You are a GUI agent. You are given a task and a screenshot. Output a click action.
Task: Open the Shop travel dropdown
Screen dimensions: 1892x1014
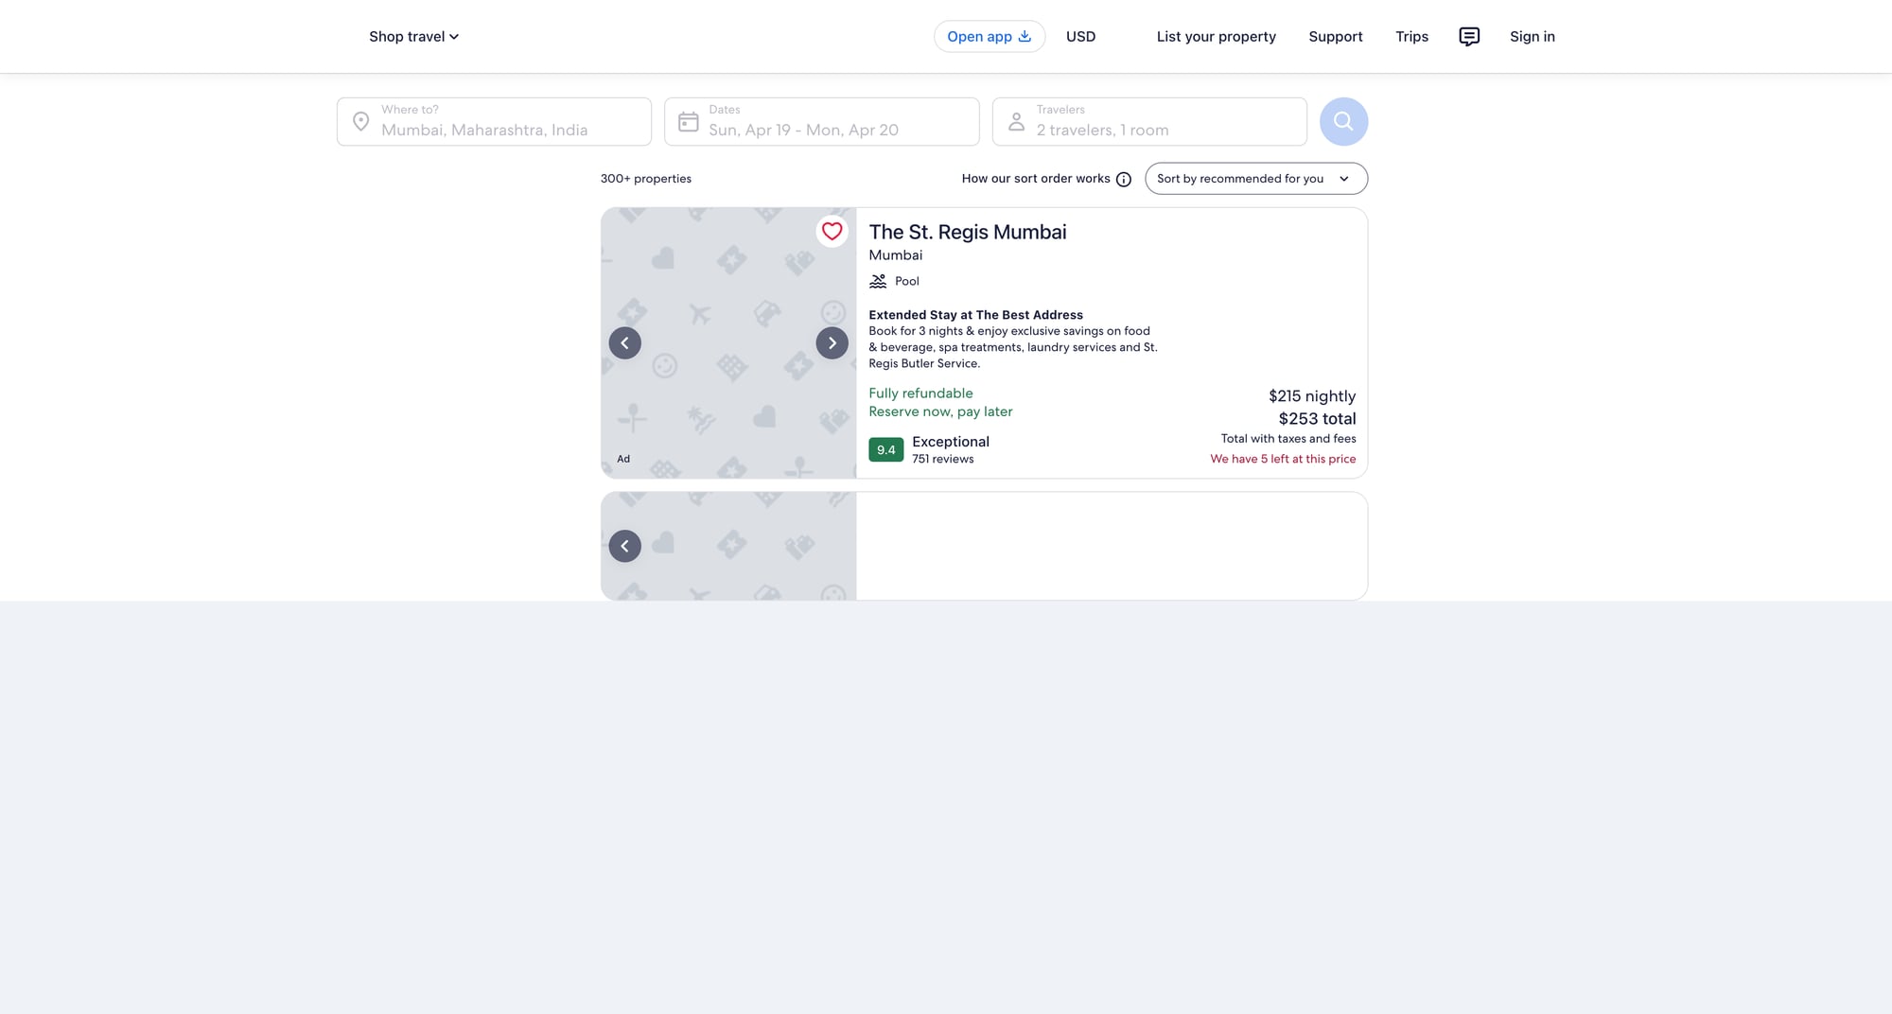coord(413,36)
